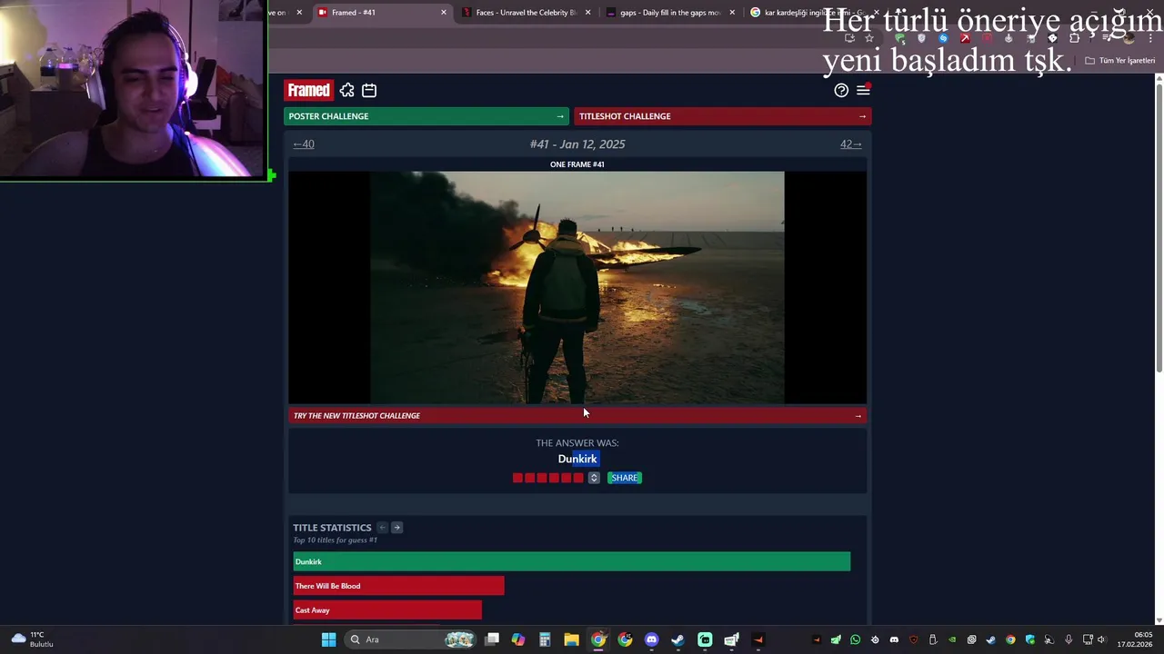
Task: Open Task View on taskbar
Action: point(492,639)
